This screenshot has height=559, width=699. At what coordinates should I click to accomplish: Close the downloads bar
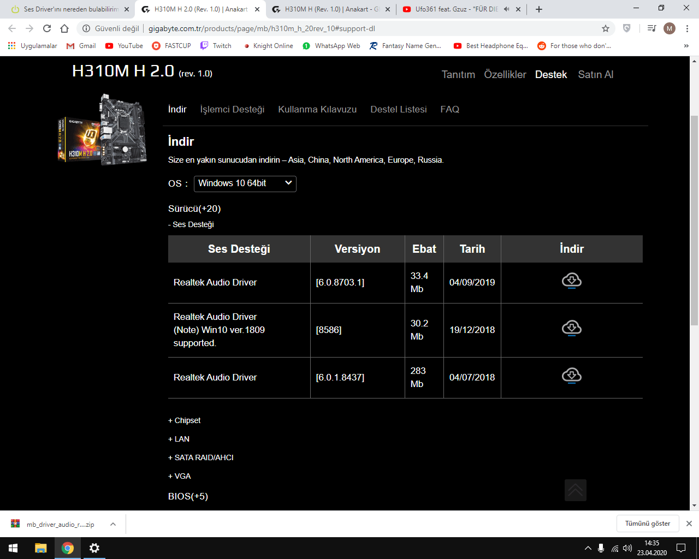(x=689, y=524)
